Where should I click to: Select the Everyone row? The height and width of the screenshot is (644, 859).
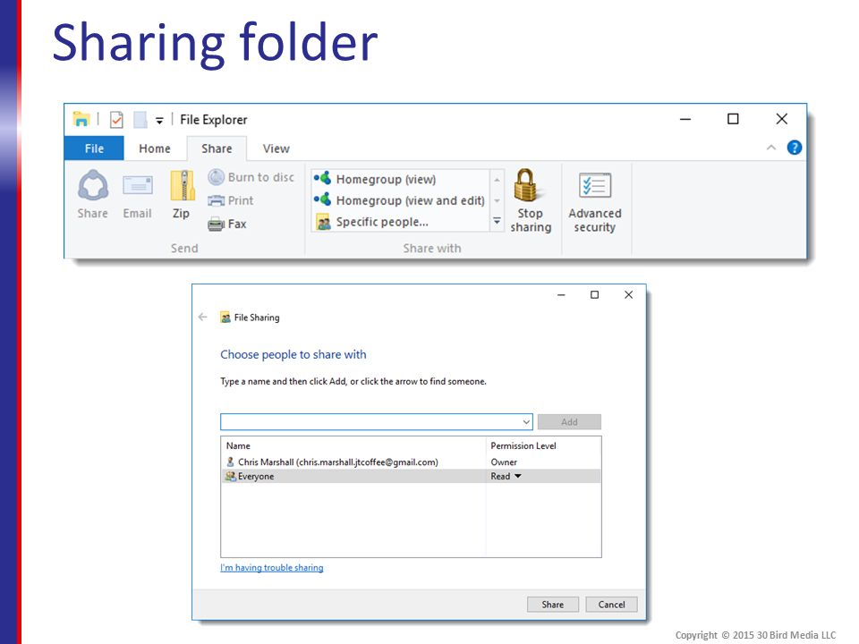click(411, 477)
